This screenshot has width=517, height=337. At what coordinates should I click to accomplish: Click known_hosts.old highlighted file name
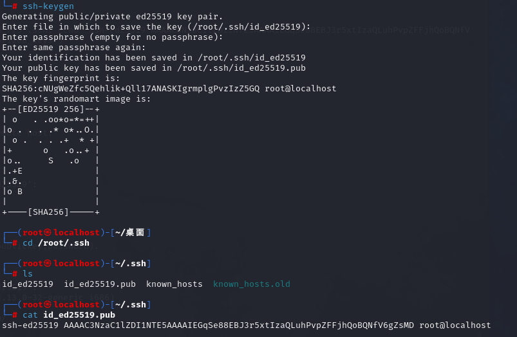(x=252, y=284)
